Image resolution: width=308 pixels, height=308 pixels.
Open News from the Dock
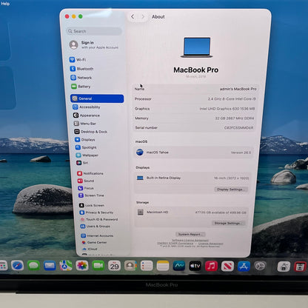coord(227,266)
